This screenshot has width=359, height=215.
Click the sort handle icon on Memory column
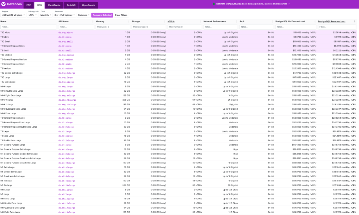pyautogui.click(x=129, y=21)
